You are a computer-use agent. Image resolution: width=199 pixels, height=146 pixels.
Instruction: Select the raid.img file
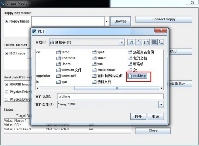click(137, 76)
